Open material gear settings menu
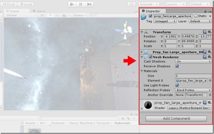 [210, 102]
